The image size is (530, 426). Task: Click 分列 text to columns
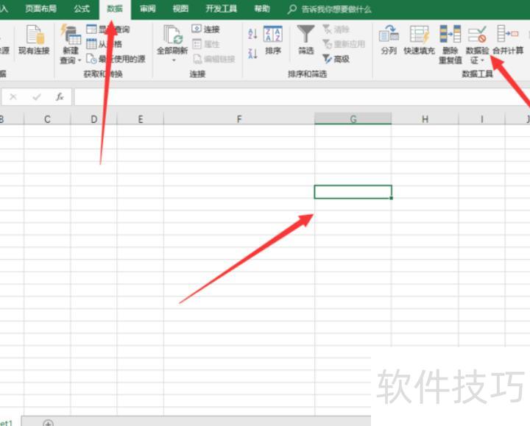(389, 40)
